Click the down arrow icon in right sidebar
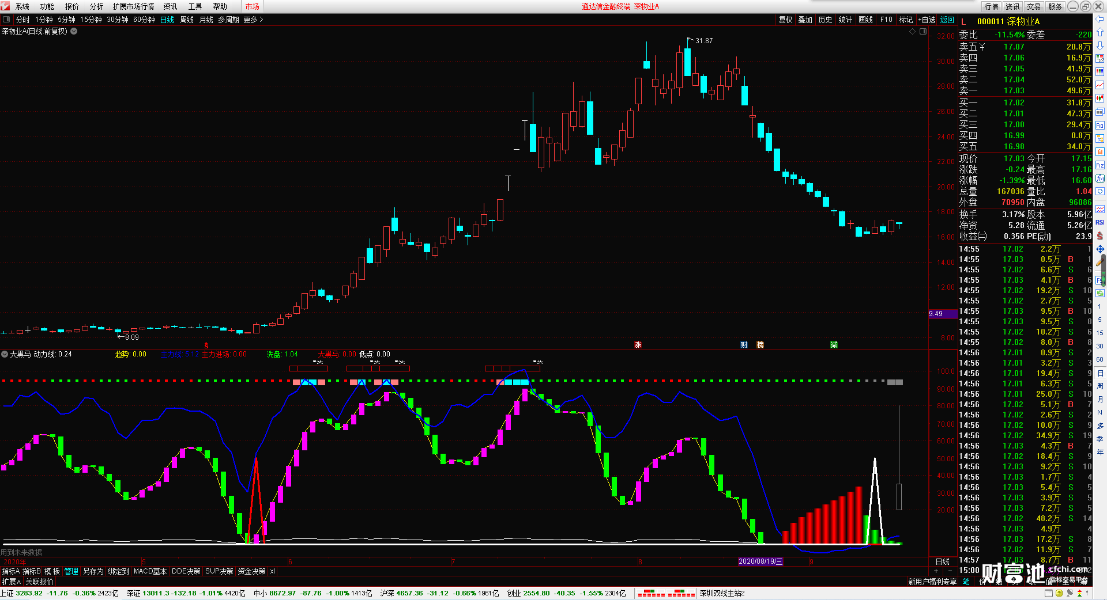The image size is (1107, 600). tap(1100, 45)
